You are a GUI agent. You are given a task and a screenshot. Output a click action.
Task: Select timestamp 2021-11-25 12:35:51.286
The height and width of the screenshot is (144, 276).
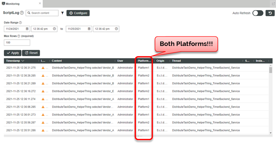coord(21,130)
